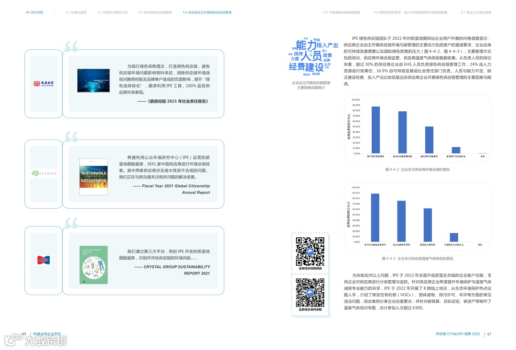This screenshot has width=516, height=350.
Task: Click the upper QR code 往期培训视频回放
Action: click(310, 252)
